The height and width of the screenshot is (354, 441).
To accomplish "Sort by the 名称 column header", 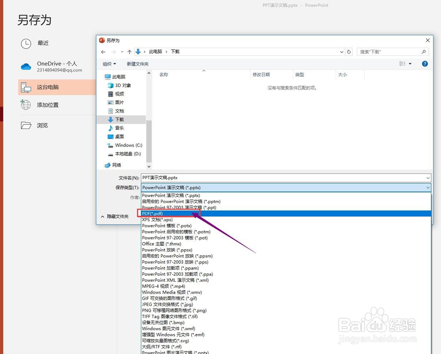I will click(164, 75).
